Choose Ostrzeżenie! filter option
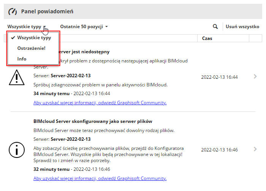This screenshot has height=191, width=266. tap(33, 48)
